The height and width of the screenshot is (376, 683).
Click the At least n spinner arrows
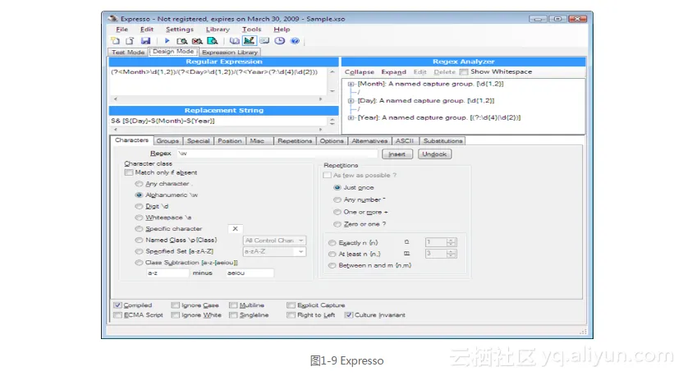pos(452,254)
